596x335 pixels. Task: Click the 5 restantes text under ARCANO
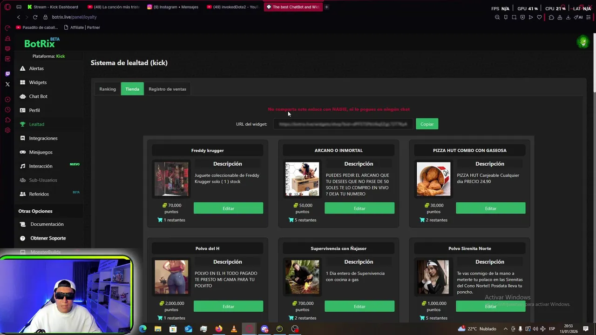[305, 220]
